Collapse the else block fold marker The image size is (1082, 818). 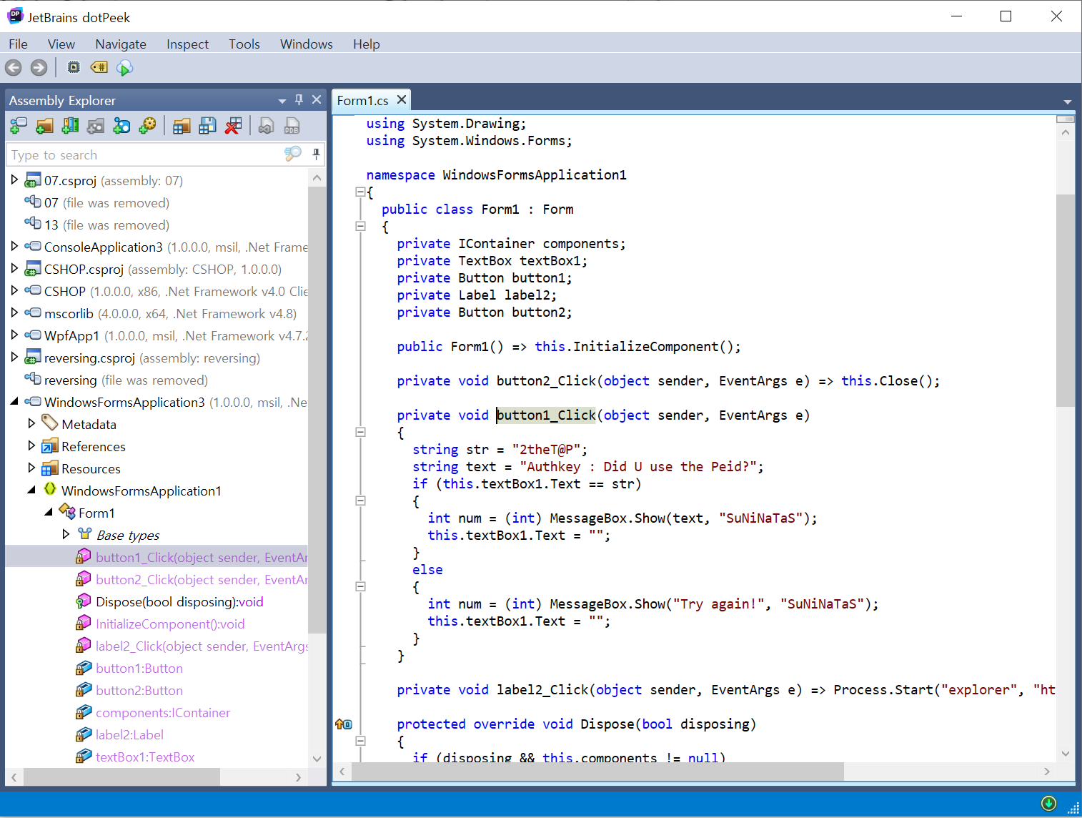[360, 586]
